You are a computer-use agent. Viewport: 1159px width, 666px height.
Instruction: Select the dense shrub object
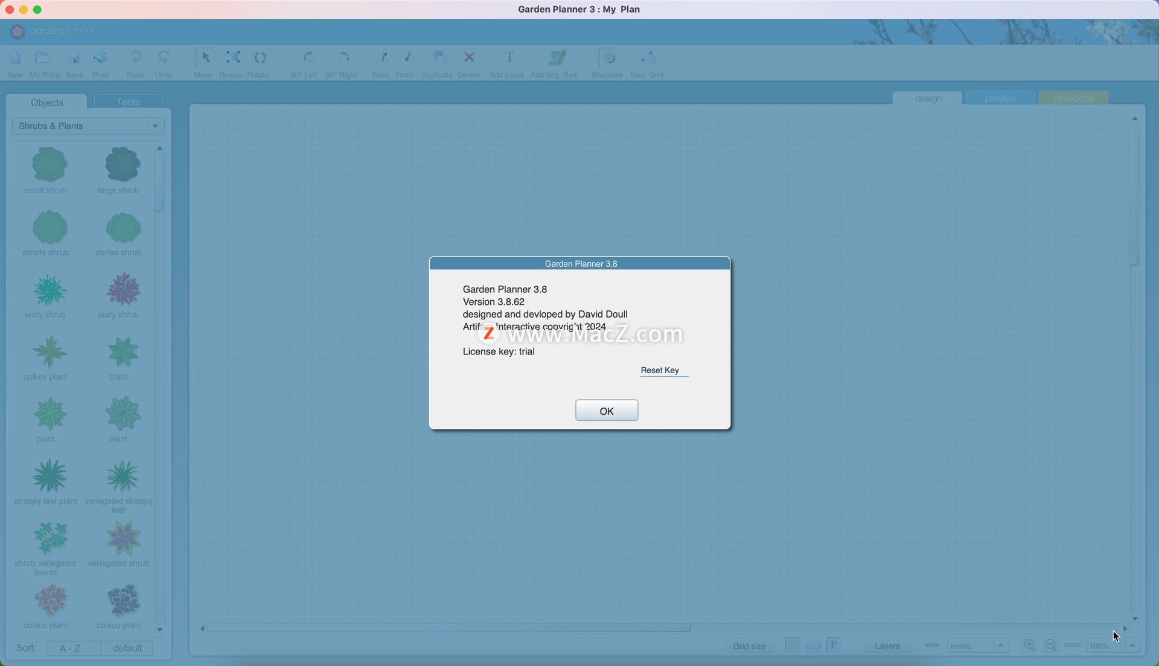(123, 228)
